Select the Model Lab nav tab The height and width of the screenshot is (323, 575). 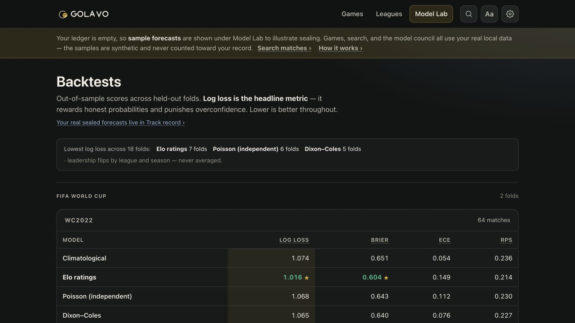(431, 14)
